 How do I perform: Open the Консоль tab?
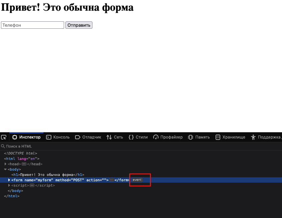pos(58,137)
